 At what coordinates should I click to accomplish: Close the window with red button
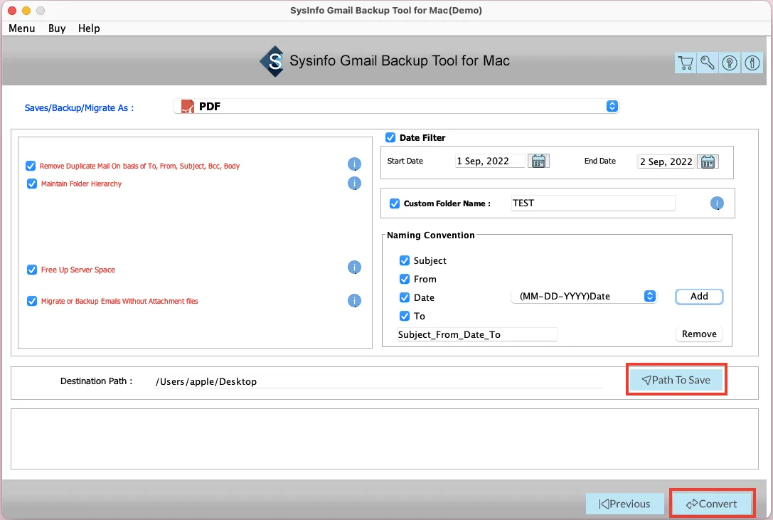12,11
